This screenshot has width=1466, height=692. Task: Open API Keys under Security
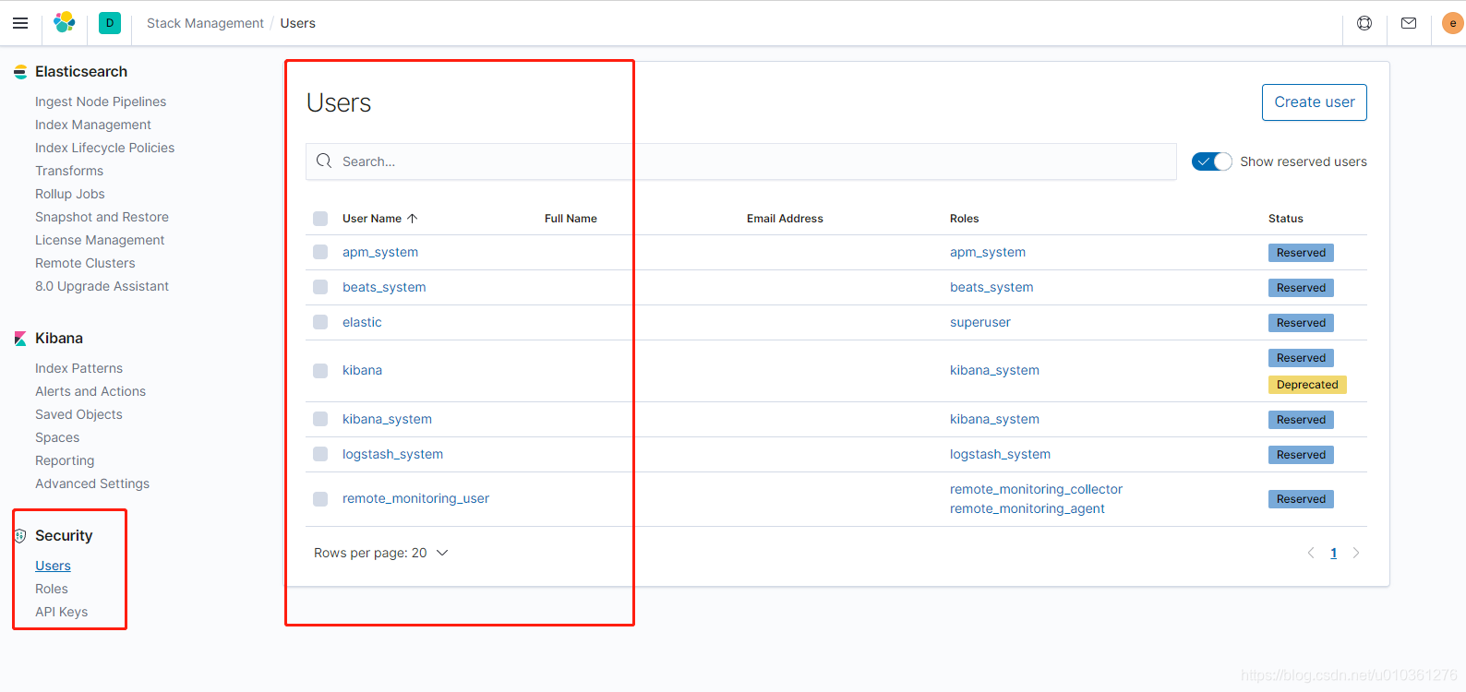61,612
